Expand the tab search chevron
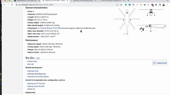Image resolution: width=170 pixels, height=95 pixels. tap(167, 1)
